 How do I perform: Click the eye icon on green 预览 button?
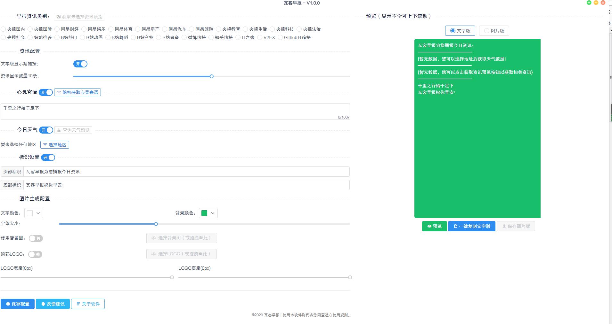(x=429, y=226)
